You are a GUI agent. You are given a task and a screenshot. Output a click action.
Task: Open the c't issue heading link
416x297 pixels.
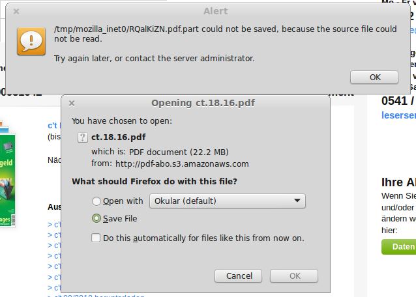click(54, 125)
